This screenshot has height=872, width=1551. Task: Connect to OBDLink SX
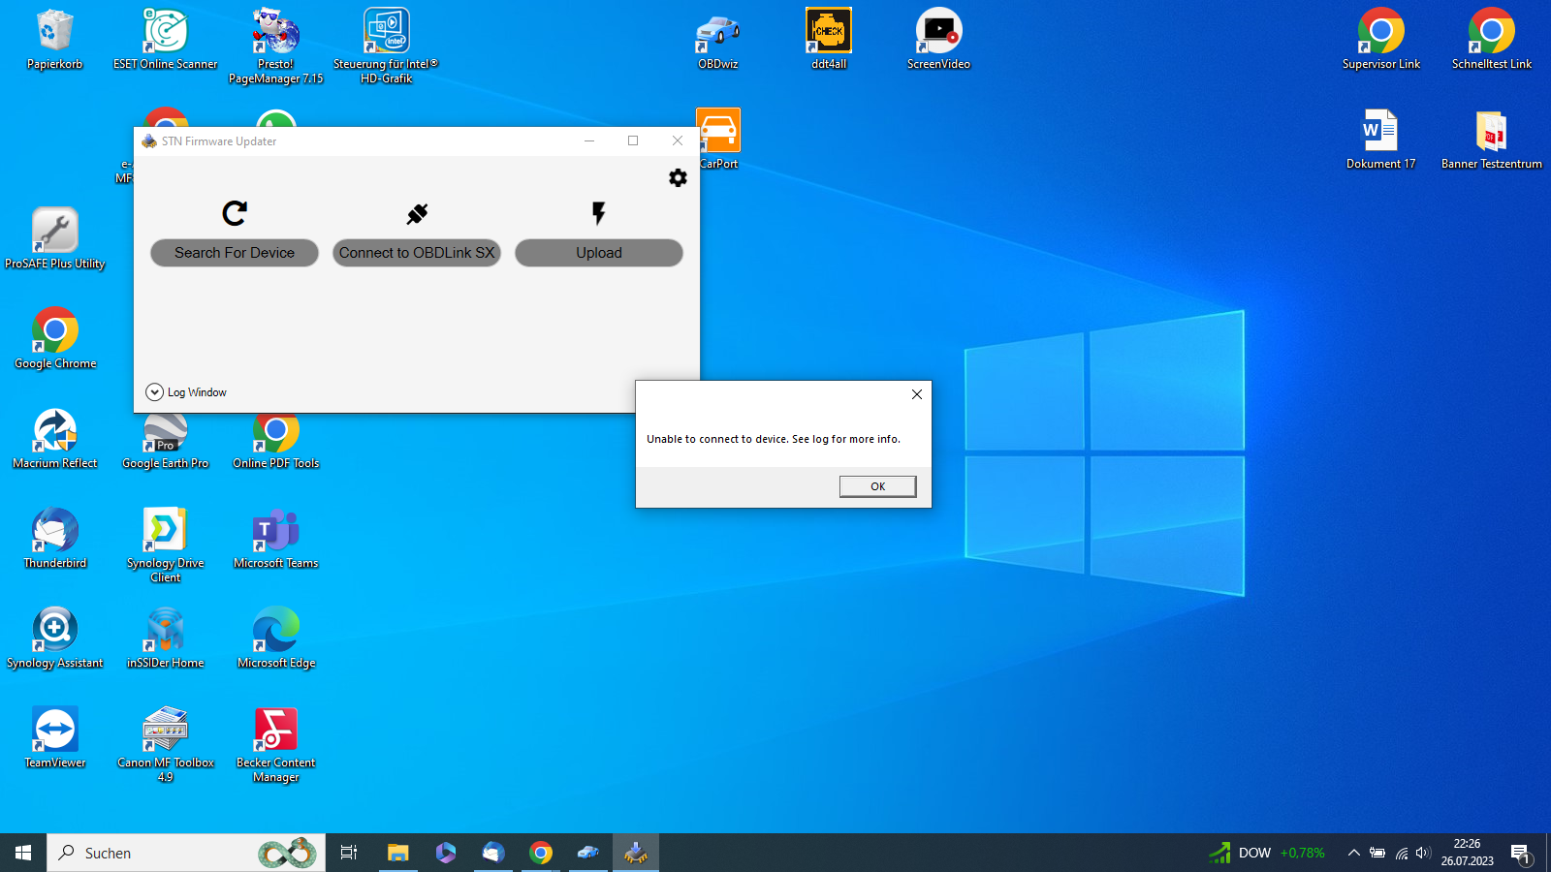tap(416, 253)
